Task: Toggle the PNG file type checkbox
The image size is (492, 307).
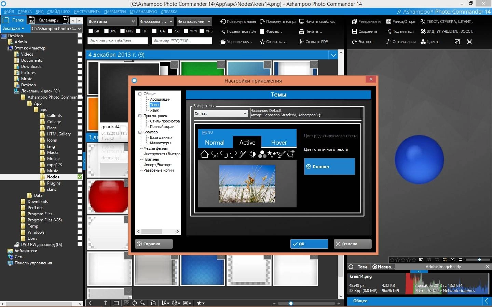Action: tap(122, 31)
